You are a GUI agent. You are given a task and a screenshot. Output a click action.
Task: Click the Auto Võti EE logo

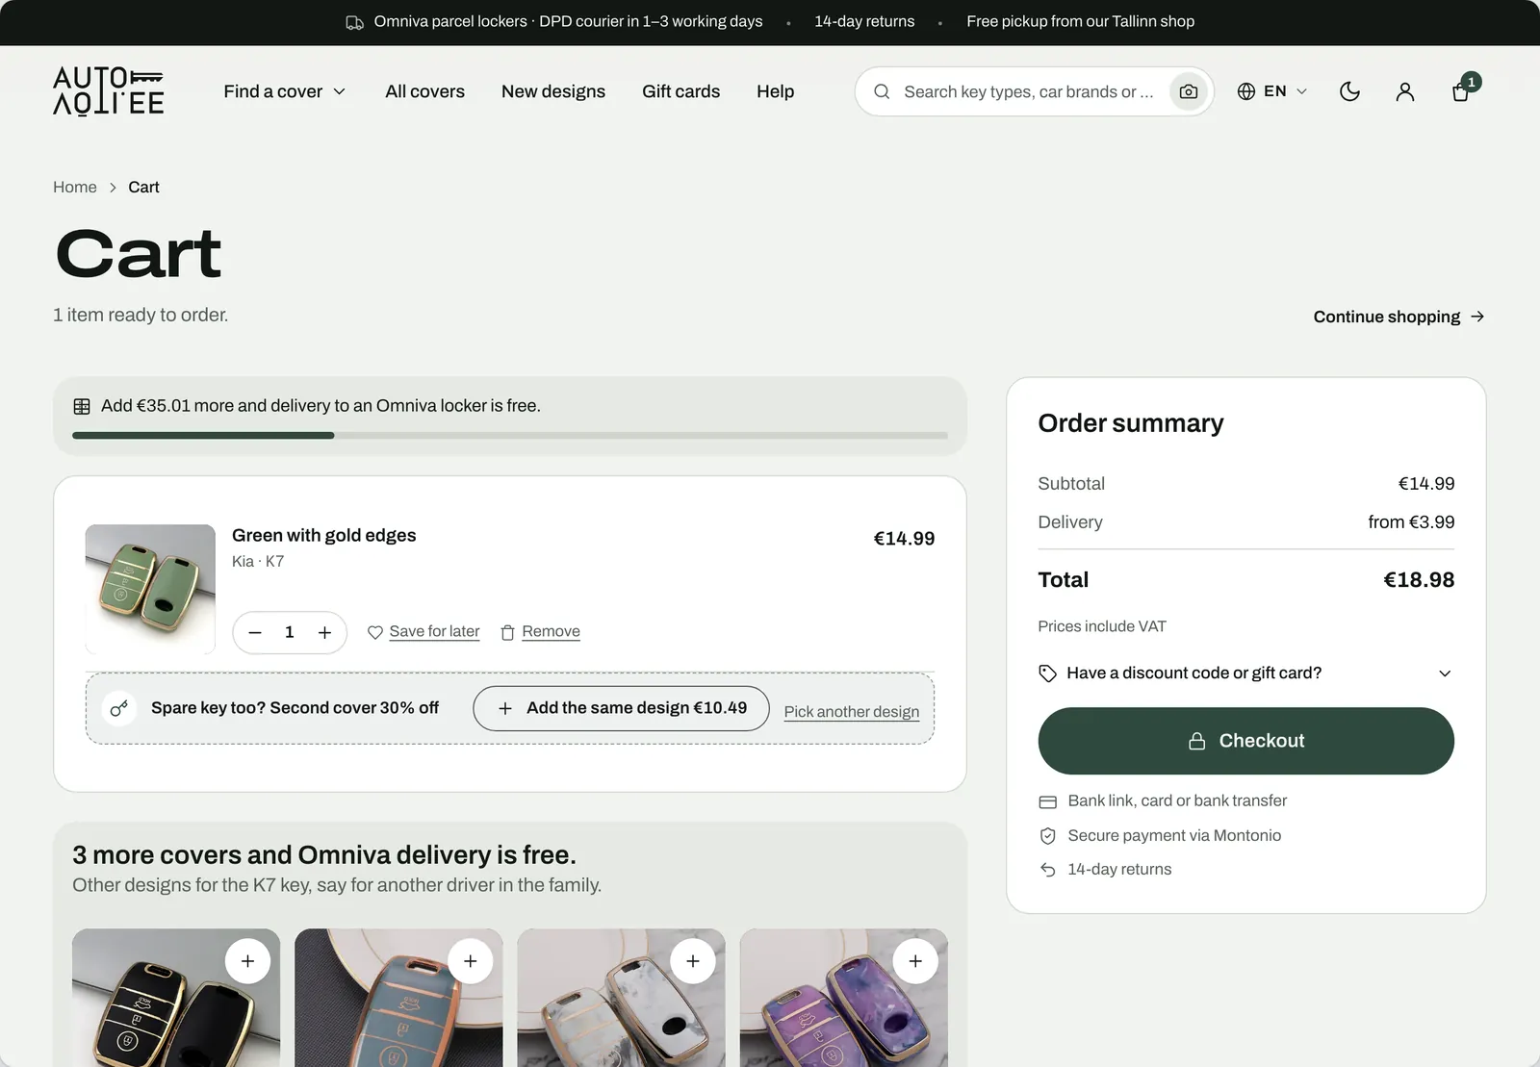(108, 91)
